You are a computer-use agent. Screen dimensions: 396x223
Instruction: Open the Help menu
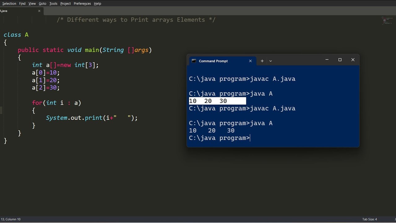(x=97, y=3)
